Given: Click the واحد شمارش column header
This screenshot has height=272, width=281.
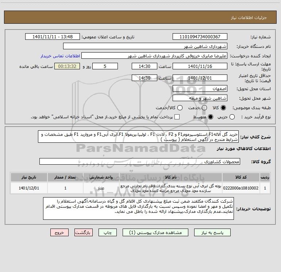Looking at the screenshot, I should (x=101, y=177).
